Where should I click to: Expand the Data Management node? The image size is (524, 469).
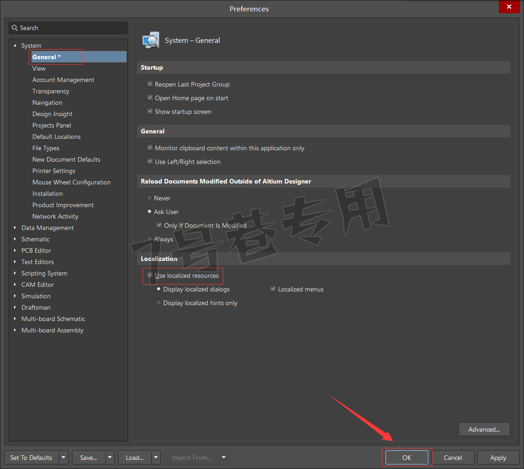tap(15, 228)
